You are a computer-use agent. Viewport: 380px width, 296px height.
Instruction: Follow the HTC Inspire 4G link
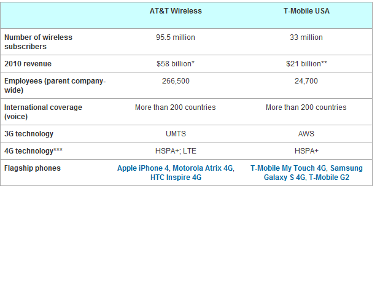[x=176, y=177]
